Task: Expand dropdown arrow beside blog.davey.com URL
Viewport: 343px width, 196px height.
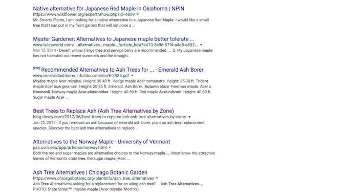Action: coord(189,117)
